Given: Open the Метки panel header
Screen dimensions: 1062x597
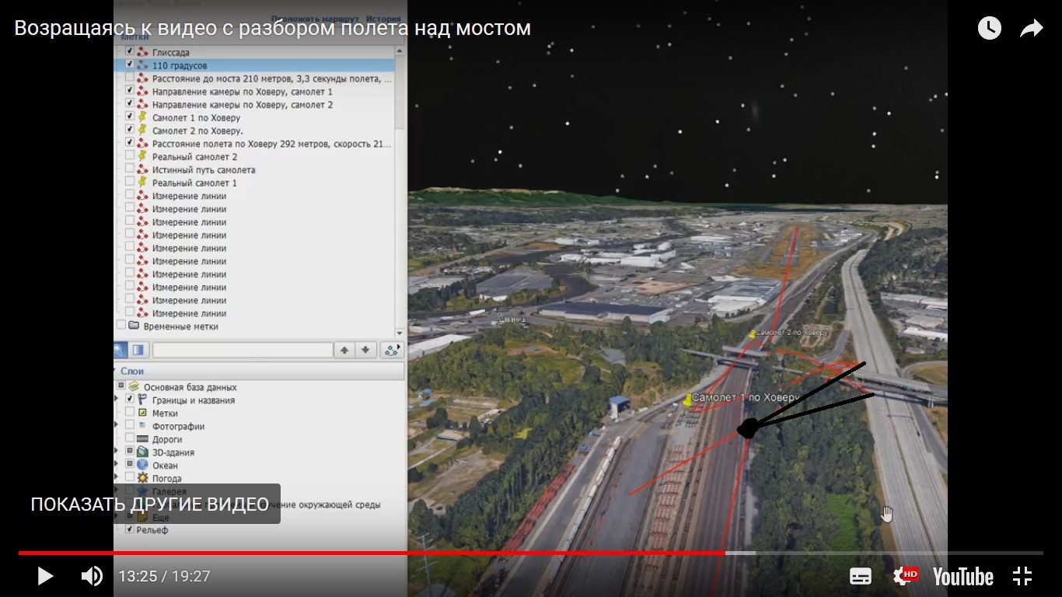Looking at the screenshot, I should (134, 36).
